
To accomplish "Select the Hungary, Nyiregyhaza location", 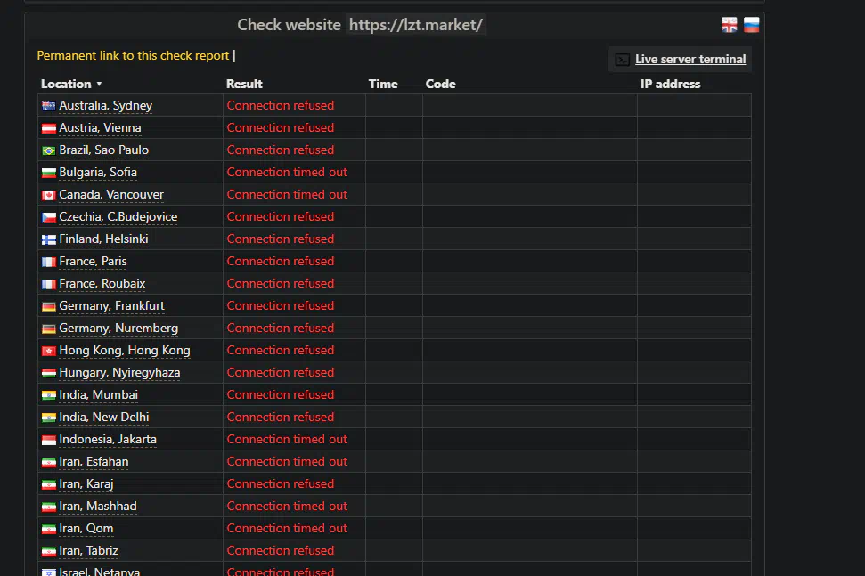I will pos(119,373).
